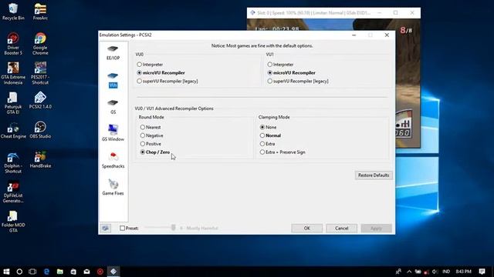Image resolution: width=494 pixels, height=277 pixels.
Task: Select the VUs settings page
Action: (x=113, y=80)
